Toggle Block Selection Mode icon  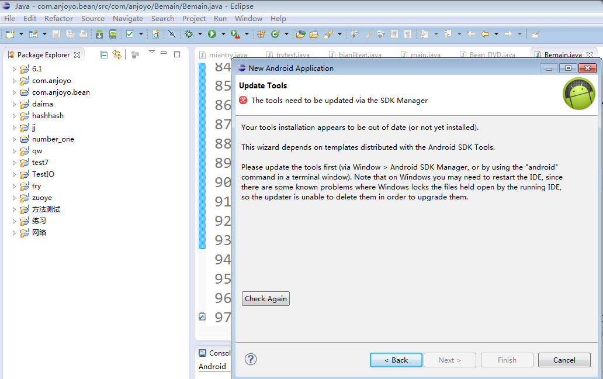point(394,35)
